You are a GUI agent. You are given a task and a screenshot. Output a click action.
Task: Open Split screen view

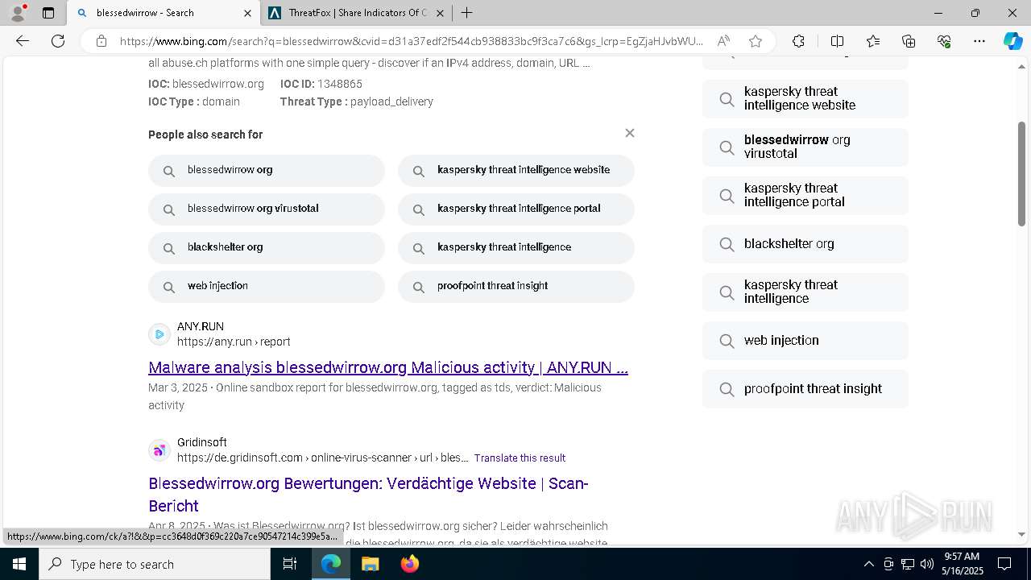point(837,41)
